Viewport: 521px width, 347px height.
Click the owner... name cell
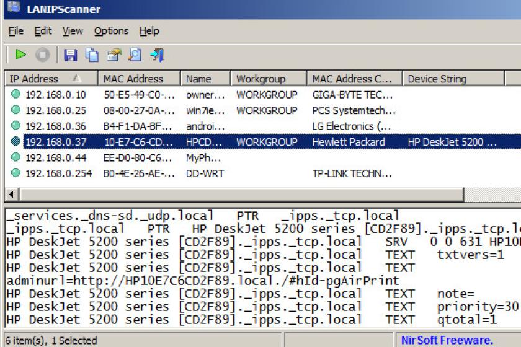click(205, 95)
